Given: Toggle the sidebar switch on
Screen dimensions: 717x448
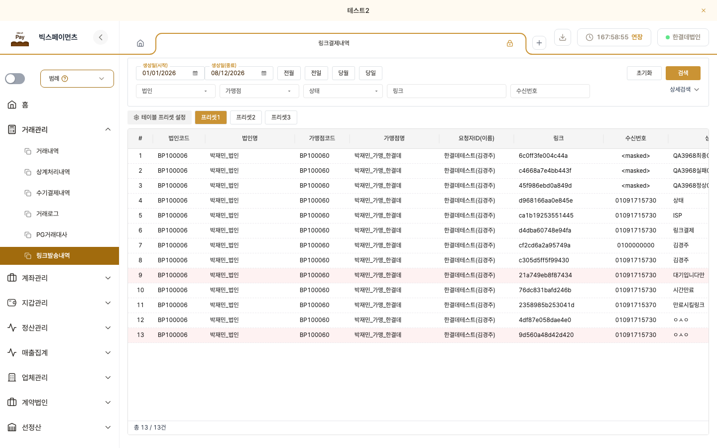Looking at the screenshot, I should [15, 79].
